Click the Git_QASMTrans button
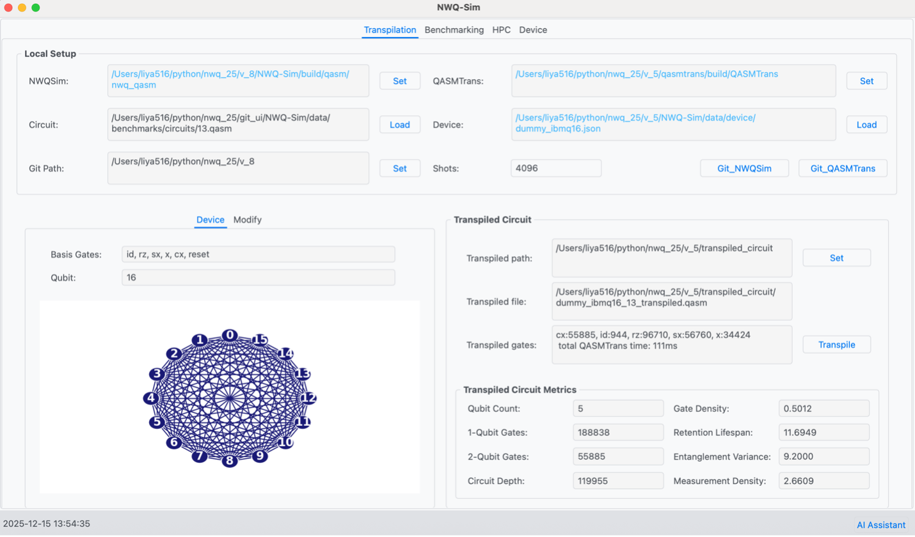The image size is (915, 537). [843, 169]
